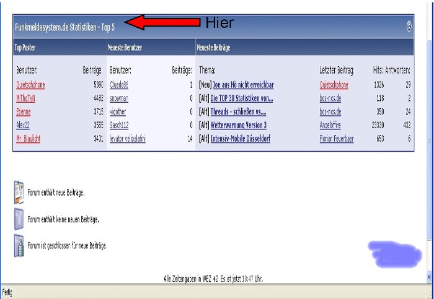Open thread Joe aus Hö nicht erreichbar
434x299 pixels.
(x=243, y=85)
